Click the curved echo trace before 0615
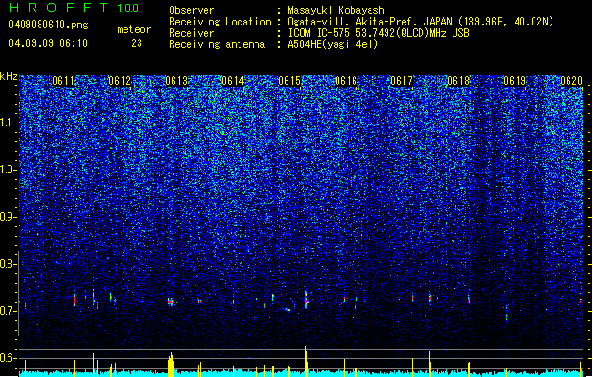 287,309
